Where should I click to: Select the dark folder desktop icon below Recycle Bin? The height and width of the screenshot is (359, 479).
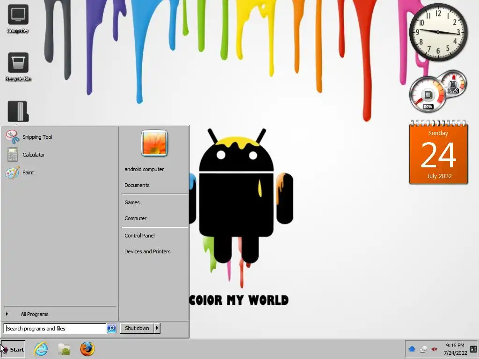click(18, 111)
